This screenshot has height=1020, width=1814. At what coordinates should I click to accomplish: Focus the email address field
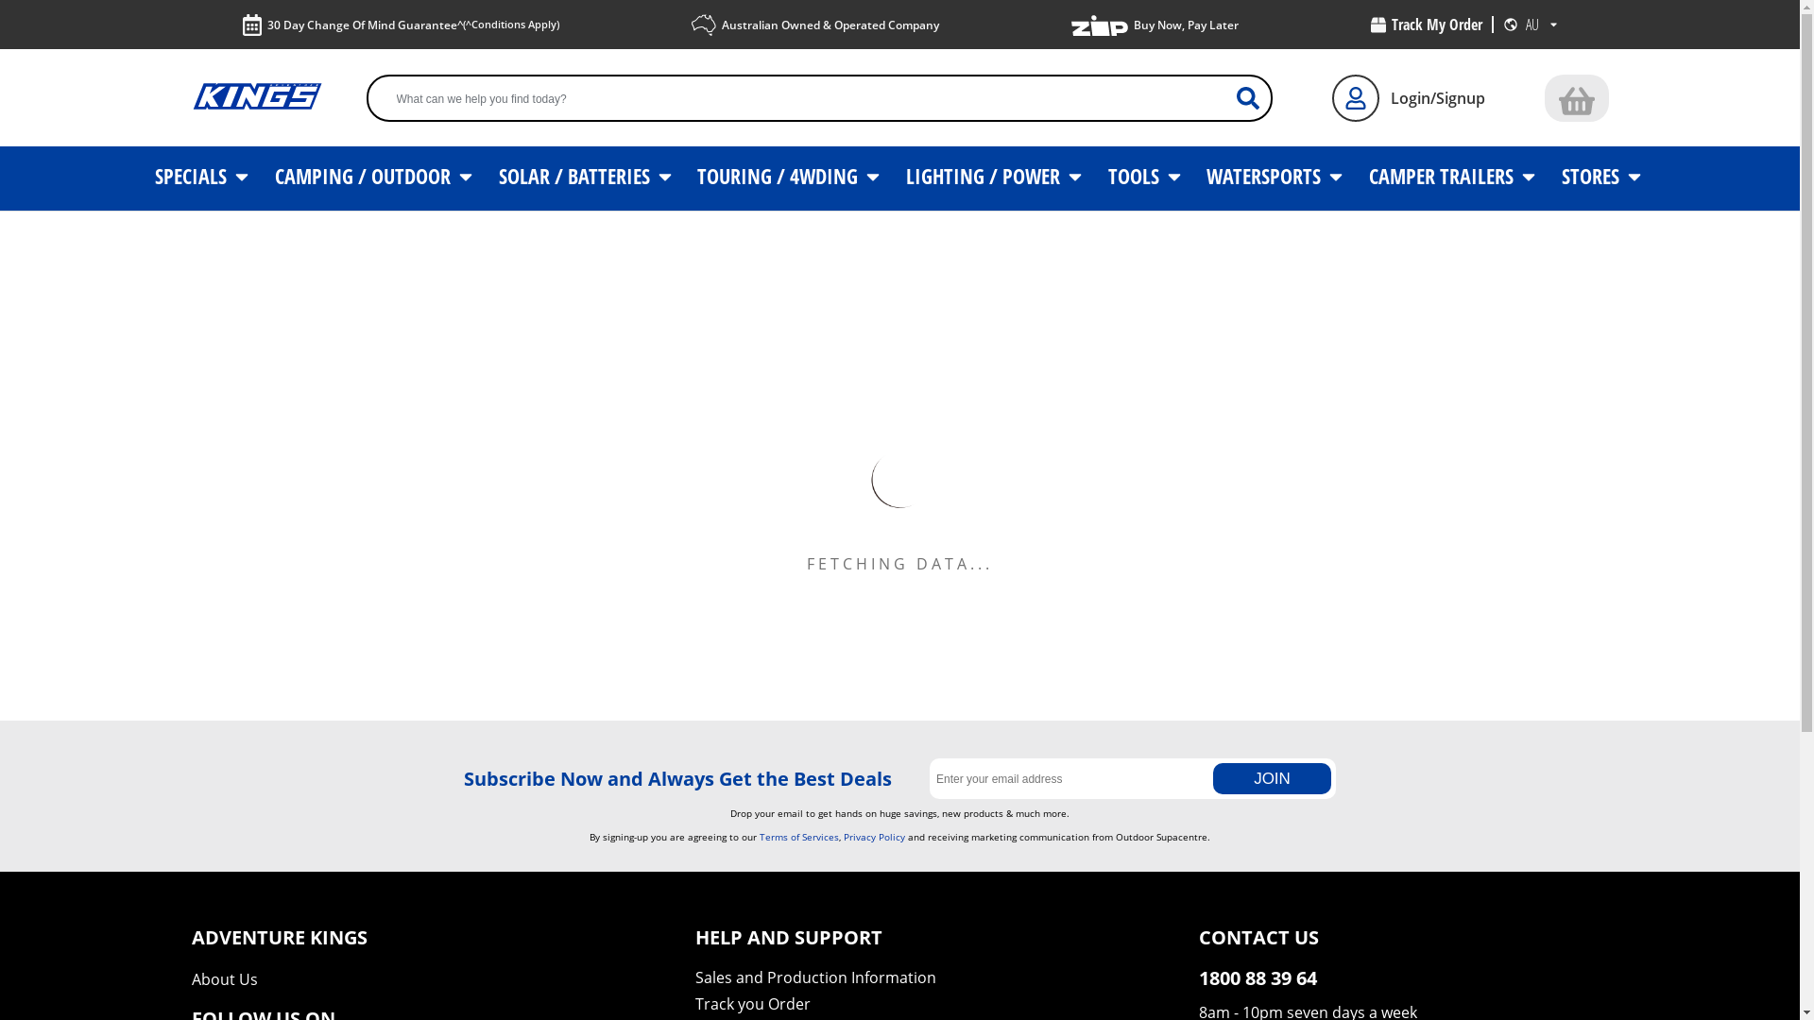1070,779
